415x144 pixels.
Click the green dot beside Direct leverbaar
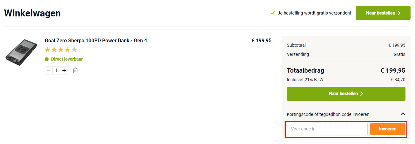point(47,59)
